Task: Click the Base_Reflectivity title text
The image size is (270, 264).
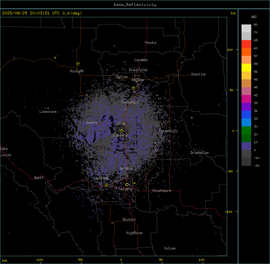Action: pyautogui.click(x=135, y=5)
